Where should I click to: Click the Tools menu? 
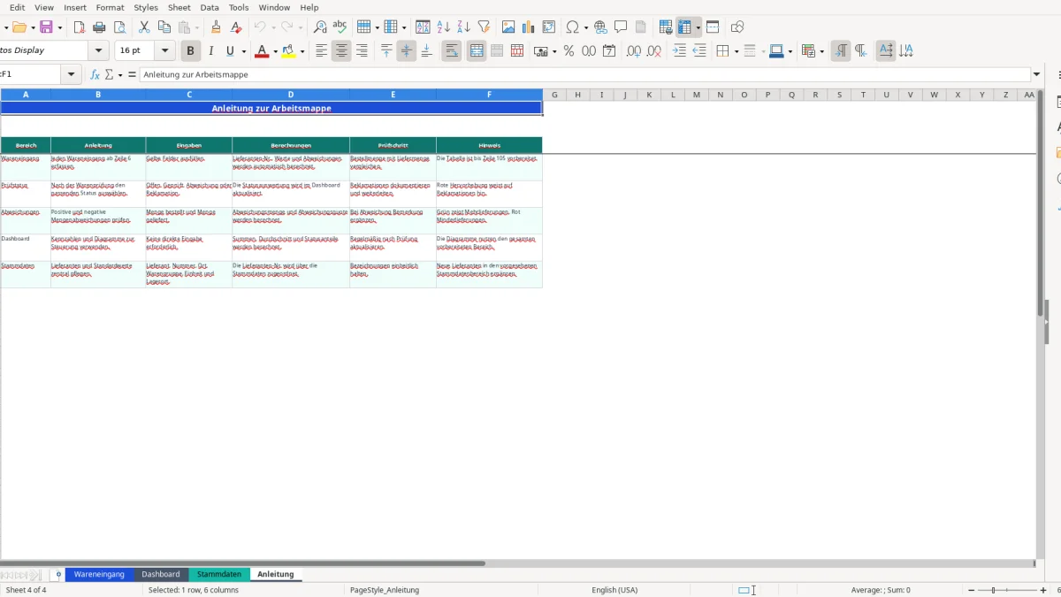pos(239,7)
